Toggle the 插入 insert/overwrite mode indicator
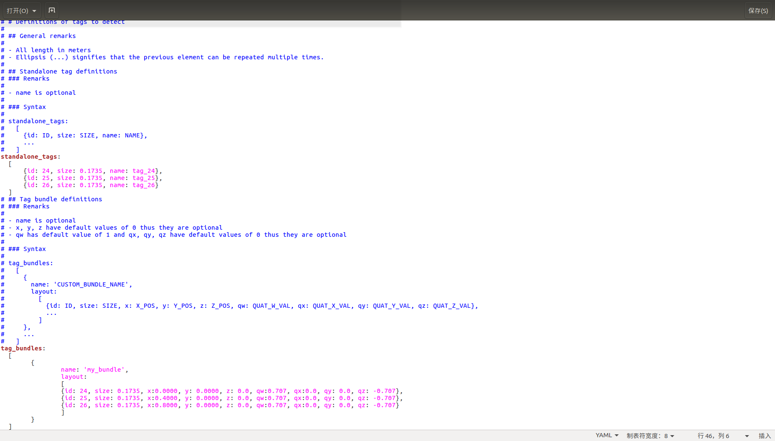Image resolution: width=775 pixels, height=441 pixels. tap(765, 435)
